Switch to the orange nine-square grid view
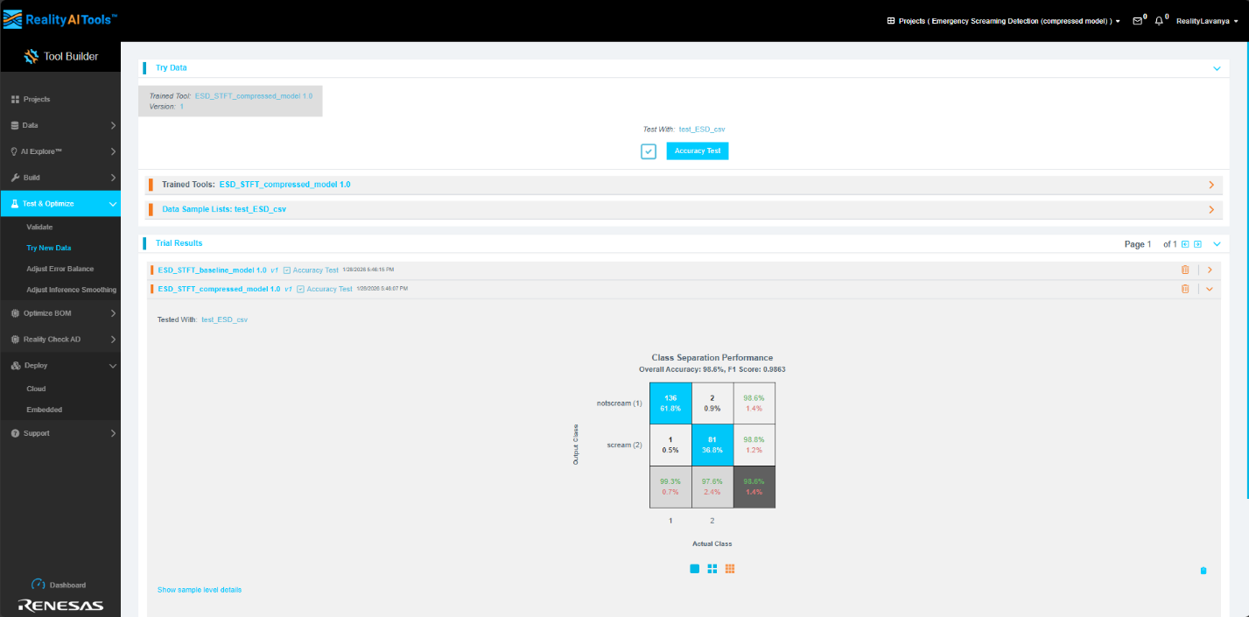The width and height of the screenshot is (1249, 617). [730, 569]
